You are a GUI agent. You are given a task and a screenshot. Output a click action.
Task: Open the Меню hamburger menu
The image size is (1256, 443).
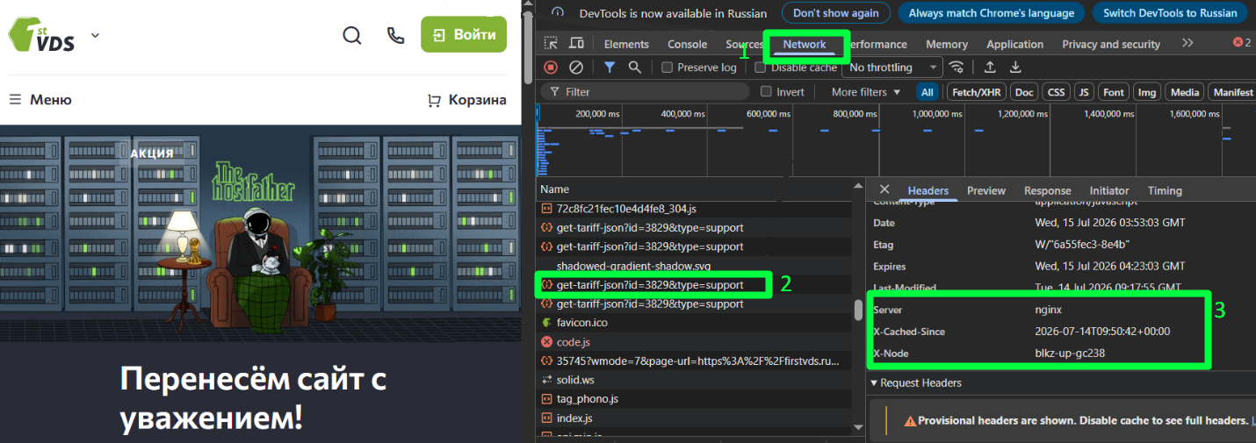click(x=40, y=100)
